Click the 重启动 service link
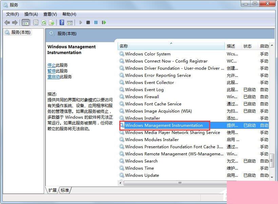This screenshot has height=204, width=278. point(54,76)
